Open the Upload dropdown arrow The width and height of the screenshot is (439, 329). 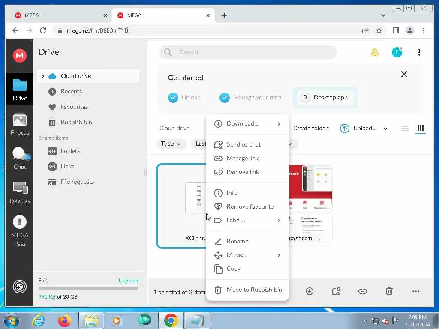[x=385, y=129]
